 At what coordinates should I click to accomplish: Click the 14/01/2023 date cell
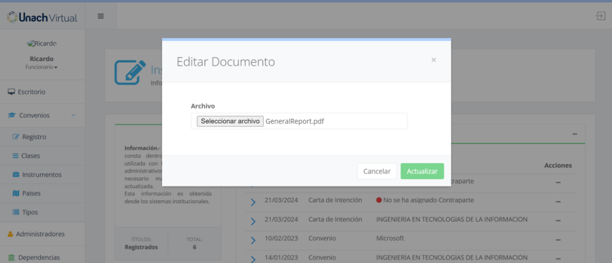click(x=281, y=257)
